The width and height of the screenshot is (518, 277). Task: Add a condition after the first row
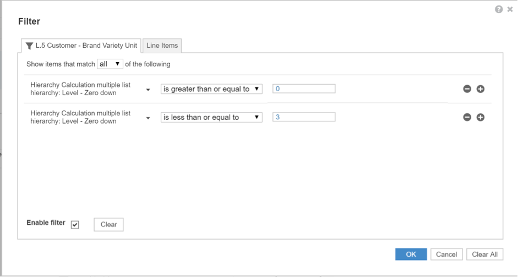tap(481, 89)
